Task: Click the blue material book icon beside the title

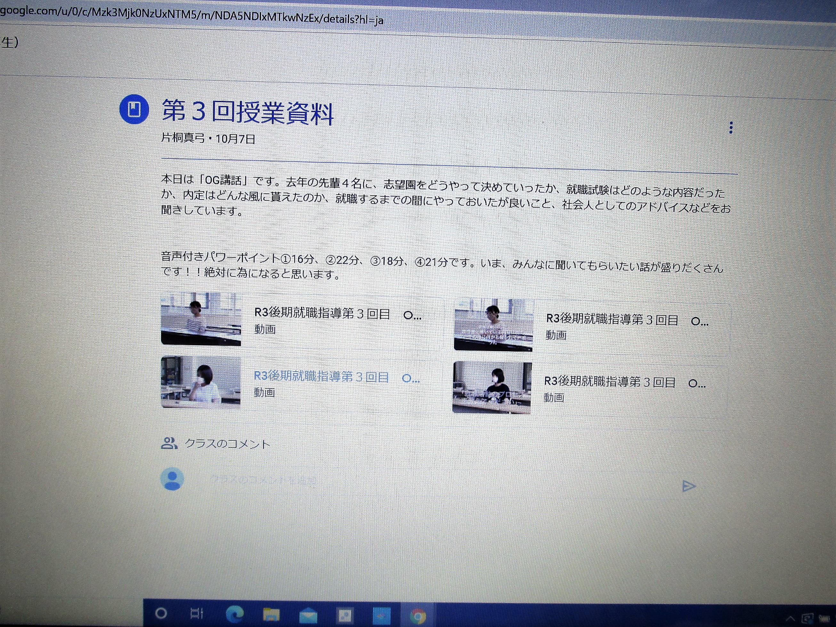Action: pos(134,109)
